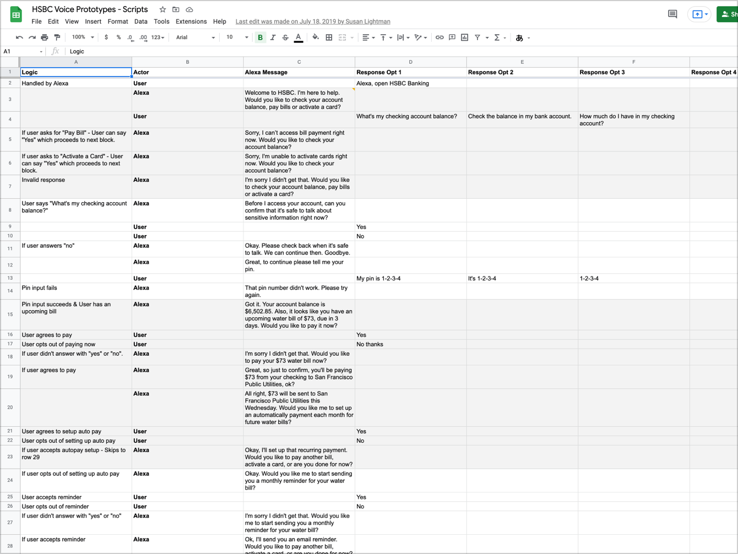
Task: Select the Alexa Message header cell
Action: click(x=299, y=72)
